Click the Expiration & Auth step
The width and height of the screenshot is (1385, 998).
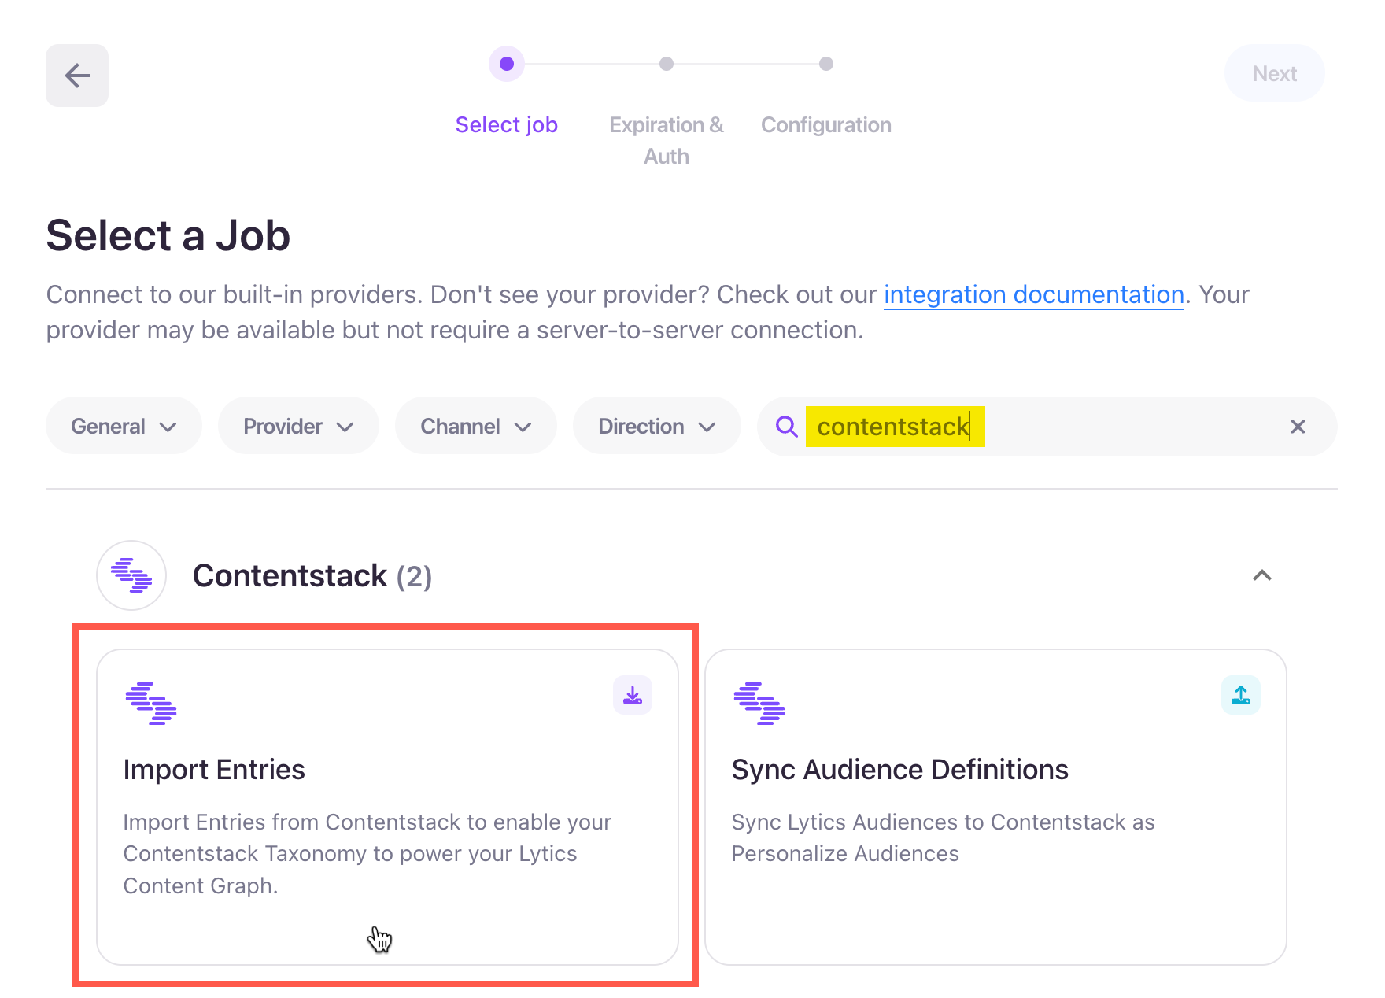[x=667, y=140]
